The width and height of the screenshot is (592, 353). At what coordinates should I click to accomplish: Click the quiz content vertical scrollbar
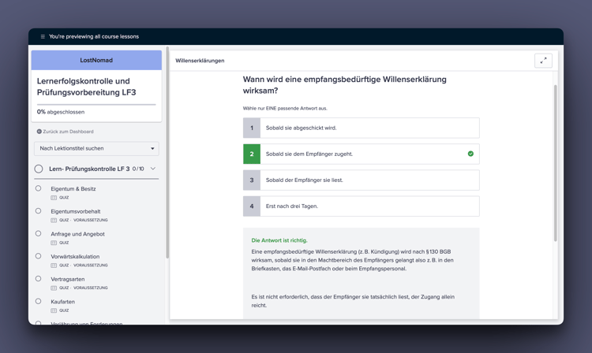(556, 163)
